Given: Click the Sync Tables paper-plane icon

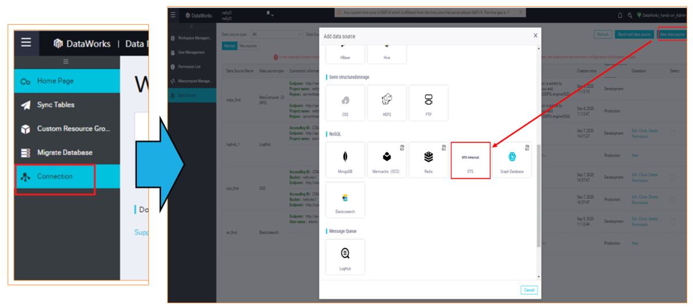Looking at the screenshot, I should 25,105.
